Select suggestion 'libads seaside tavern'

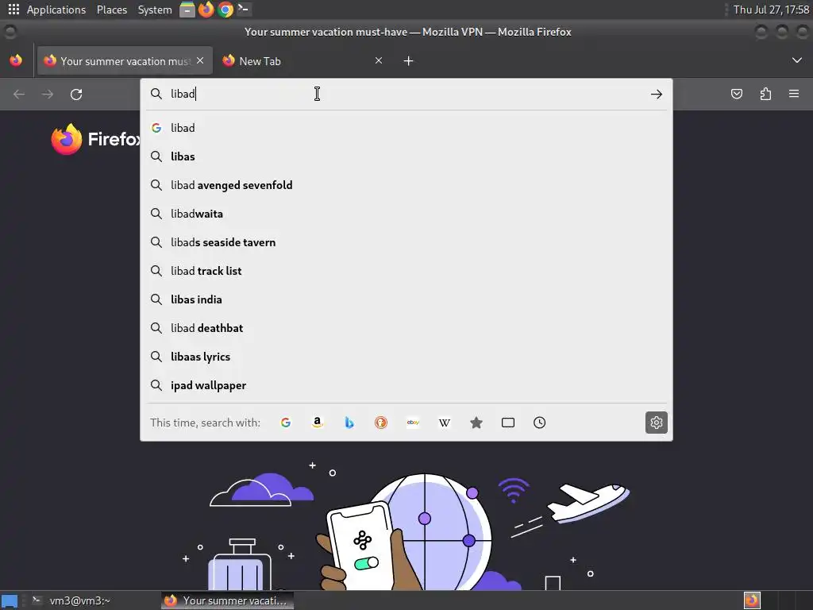pyautogui.click(x=406, y=242)
